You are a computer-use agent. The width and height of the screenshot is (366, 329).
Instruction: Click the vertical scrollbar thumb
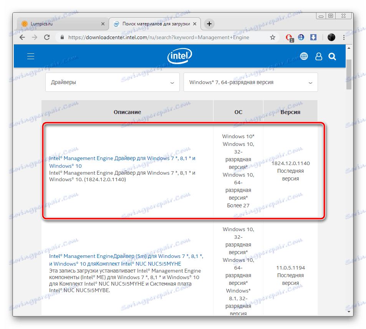point(349,74)
